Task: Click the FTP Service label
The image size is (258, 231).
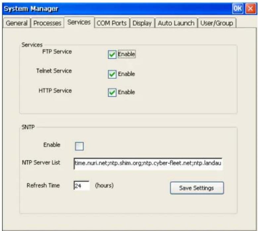Action: (57, 52)
